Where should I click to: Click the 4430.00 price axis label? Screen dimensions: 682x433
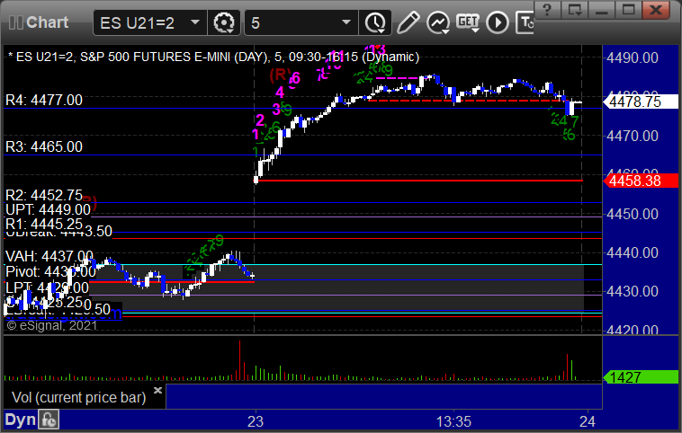coord(633,291)
